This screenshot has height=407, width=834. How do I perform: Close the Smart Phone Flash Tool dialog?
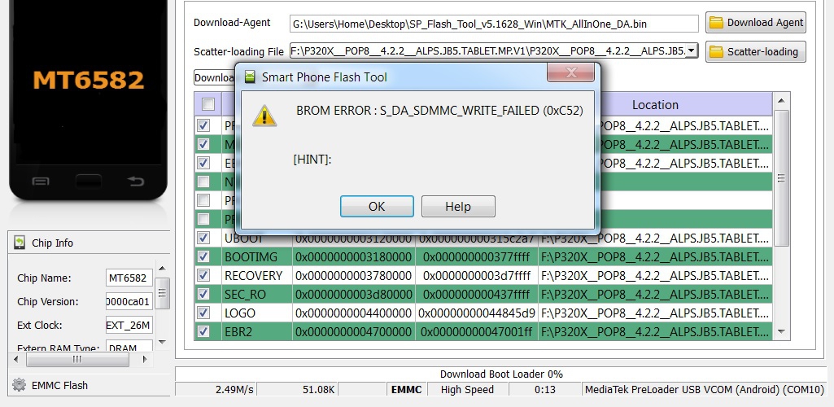(x=570, y=72)
